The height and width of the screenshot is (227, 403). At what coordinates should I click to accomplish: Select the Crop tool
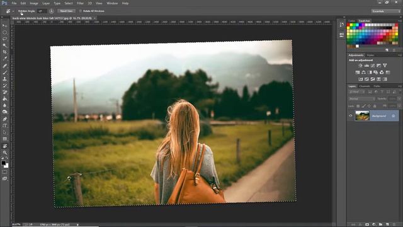[x=4, y=52]
